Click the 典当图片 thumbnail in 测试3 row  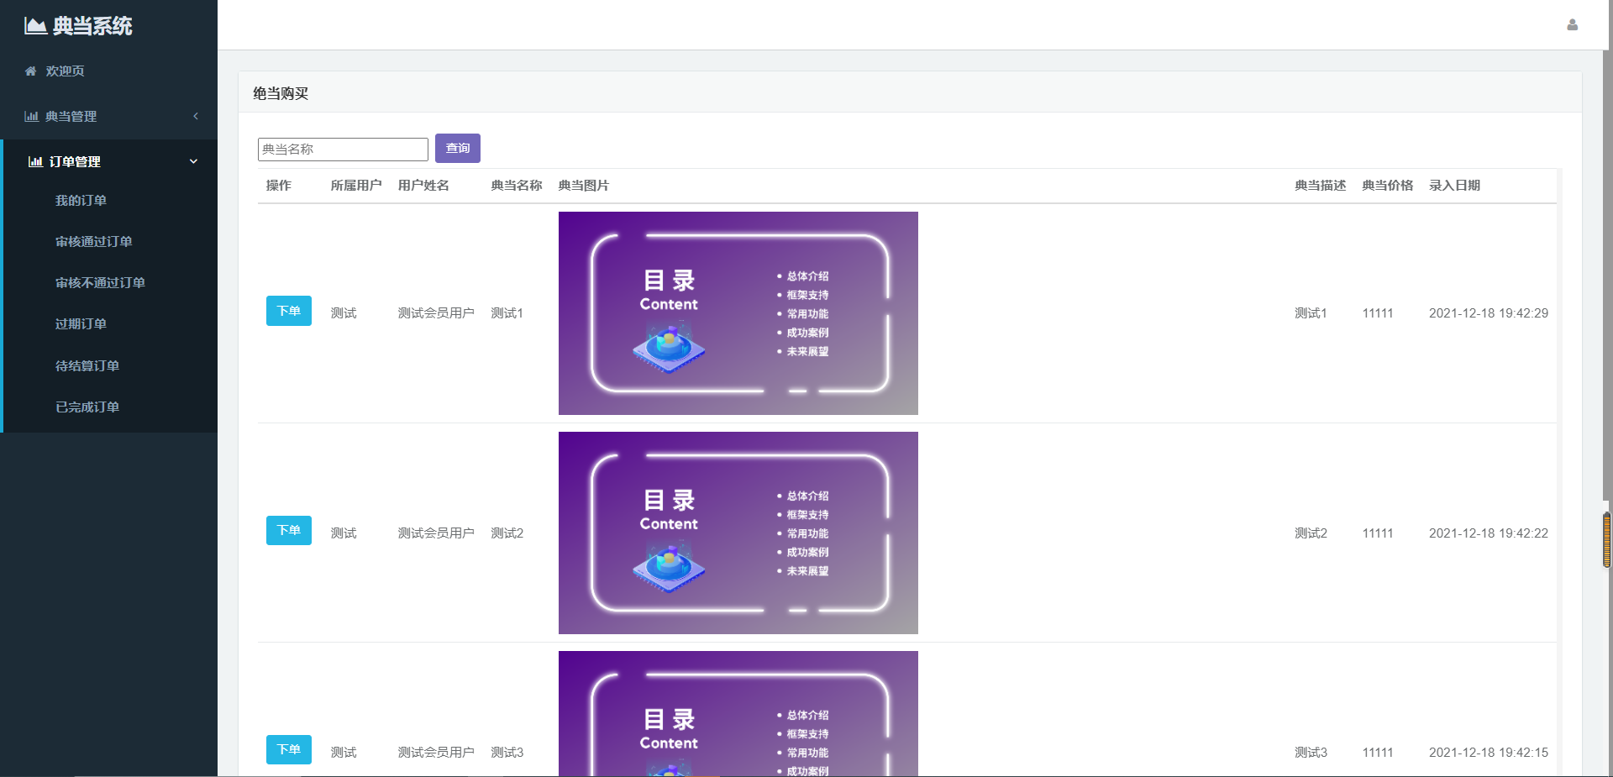click(x=738, y=714)
